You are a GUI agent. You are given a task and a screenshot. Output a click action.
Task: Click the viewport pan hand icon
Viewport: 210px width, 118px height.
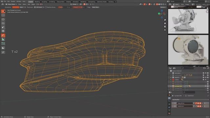pyautogui.click(x=165, y=23)
